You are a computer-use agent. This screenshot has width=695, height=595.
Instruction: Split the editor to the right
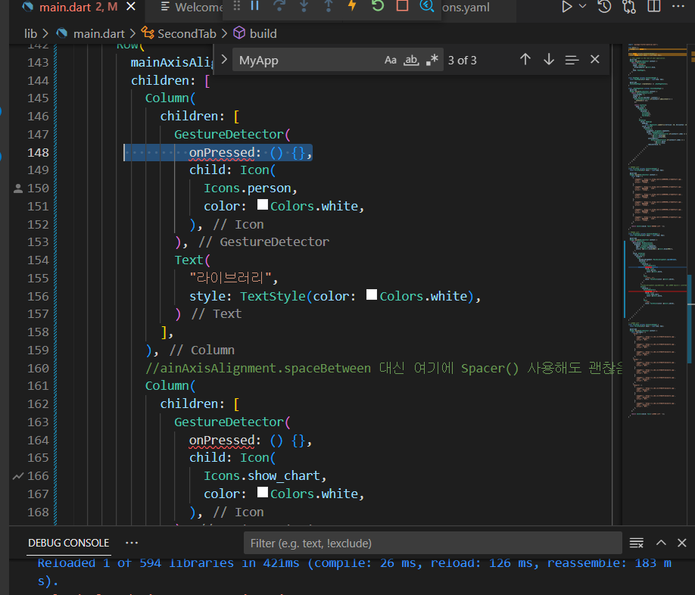point(654,7)
